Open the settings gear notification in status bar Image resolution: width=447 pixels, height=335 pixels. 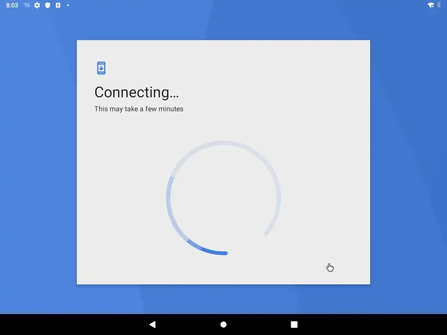point(37,5)
